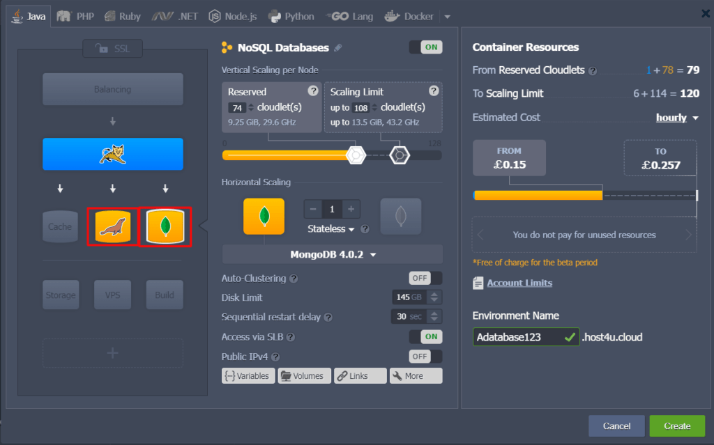Enable Public IPv4 switch
Screen dimensions: 714x445
(426, 357)
